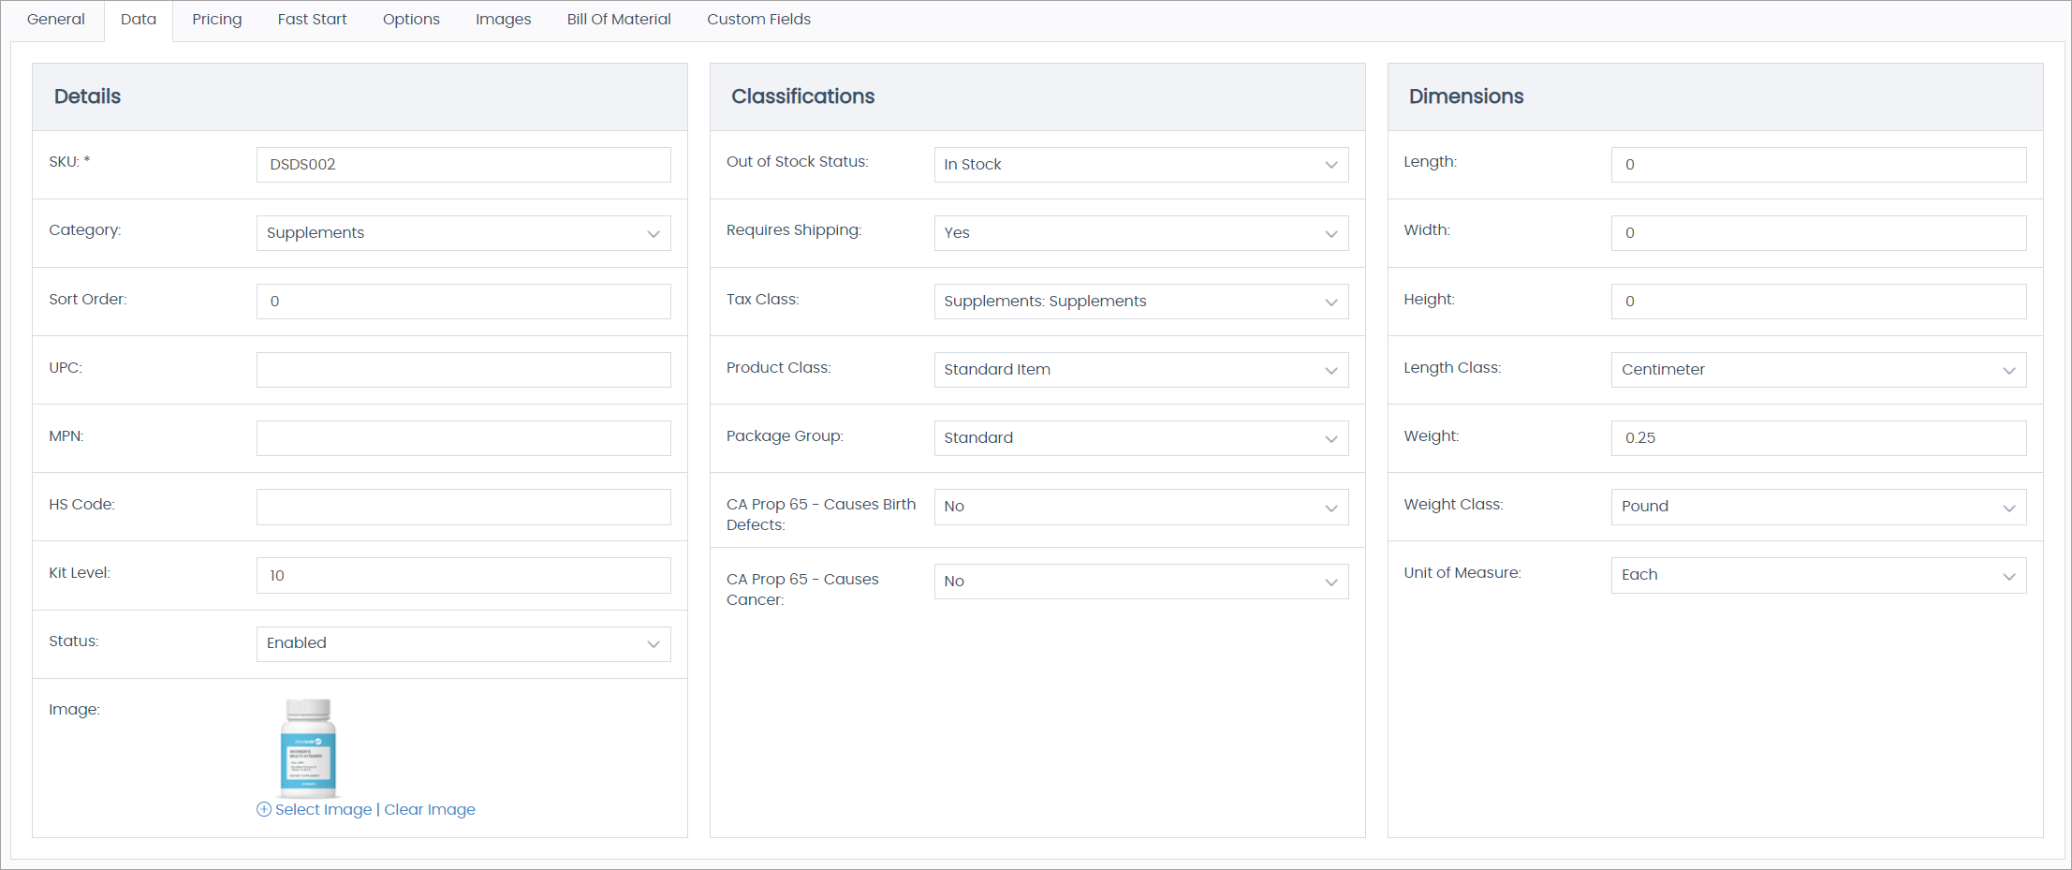The height and width of the screenshot is (870, 2072).
Task: Click the Height input field
Action: (1818, 302)
